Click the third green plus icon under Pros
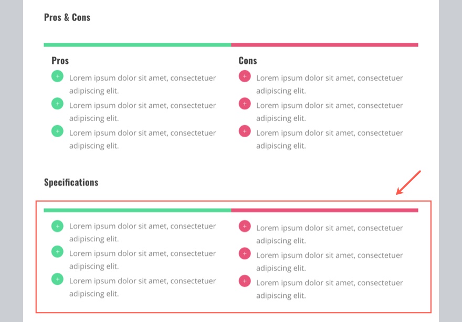Screen dimensions: 462x322 pos(57,131)
